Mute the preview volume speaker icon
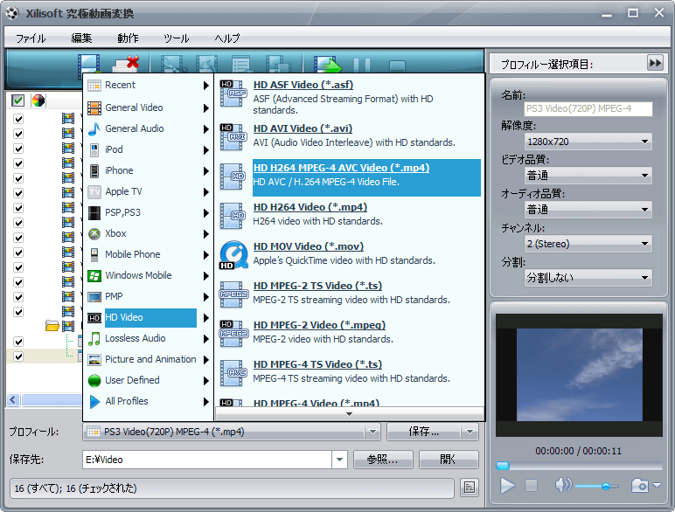 click(x=563, y=485)
